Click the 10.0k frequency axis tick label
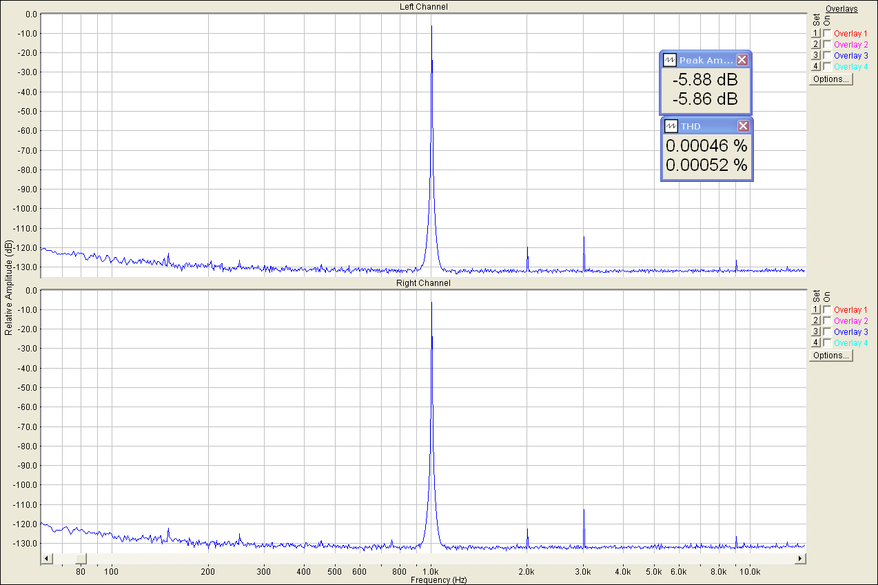This screenshot has width=878, height=585. pyautogui.click(x=751, y=572)
